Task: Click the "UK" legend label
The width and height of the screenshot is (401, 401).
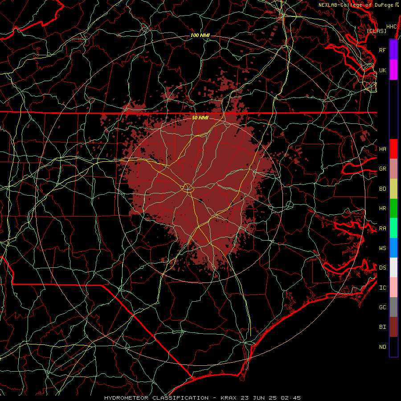Action: 383,70
